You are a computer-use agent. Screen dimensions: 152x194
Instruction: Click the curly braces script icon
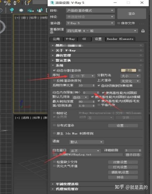[x=27, y=3]
